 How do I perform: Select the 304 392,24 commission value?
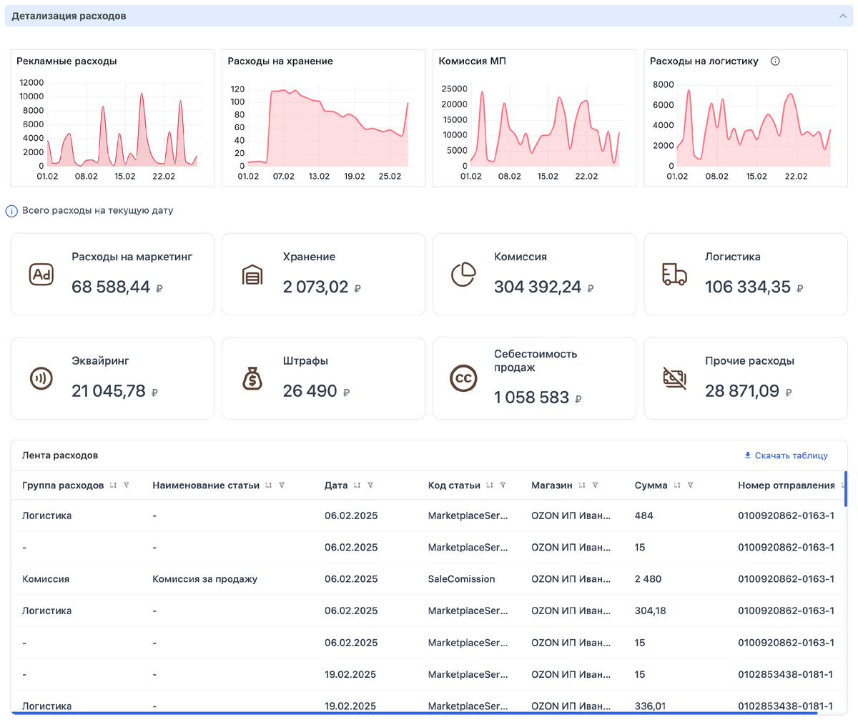[x=538, y=287]
